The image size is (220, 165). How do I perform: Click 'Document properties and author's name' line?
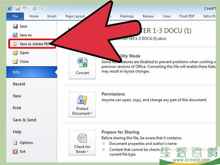click(x=143, y=144)
